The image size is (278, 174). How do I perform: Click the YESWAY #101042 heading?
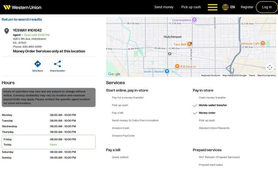[27, 30]
